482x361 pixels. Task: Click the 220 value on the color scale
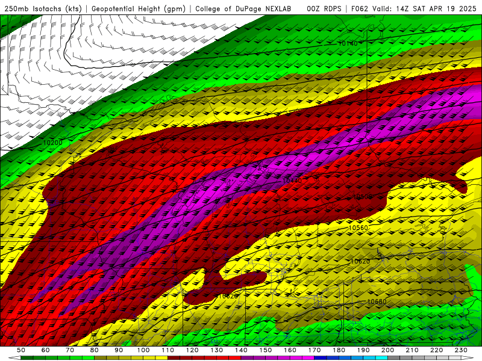(x=436, y=350)
